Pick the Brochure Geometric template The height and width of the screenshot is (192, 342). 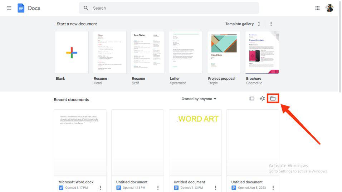tap(262, 52)
